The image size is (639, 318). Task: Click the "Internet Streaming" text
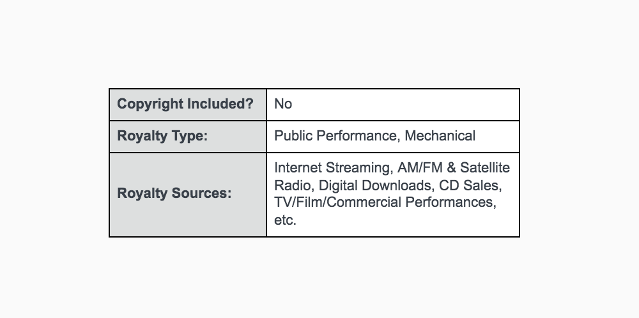click(330, 169)
